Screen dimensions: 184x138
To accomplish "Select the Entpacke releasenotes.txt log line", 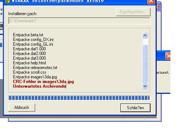I will pos(35,68).
